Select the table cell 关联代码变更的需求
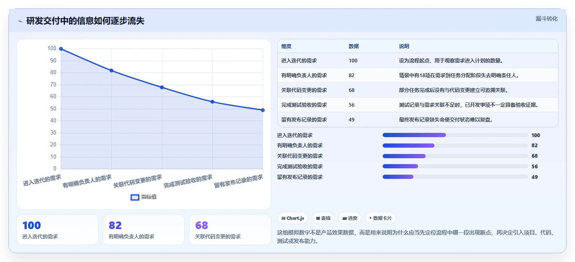575x262 pixels. click(304, 90)
